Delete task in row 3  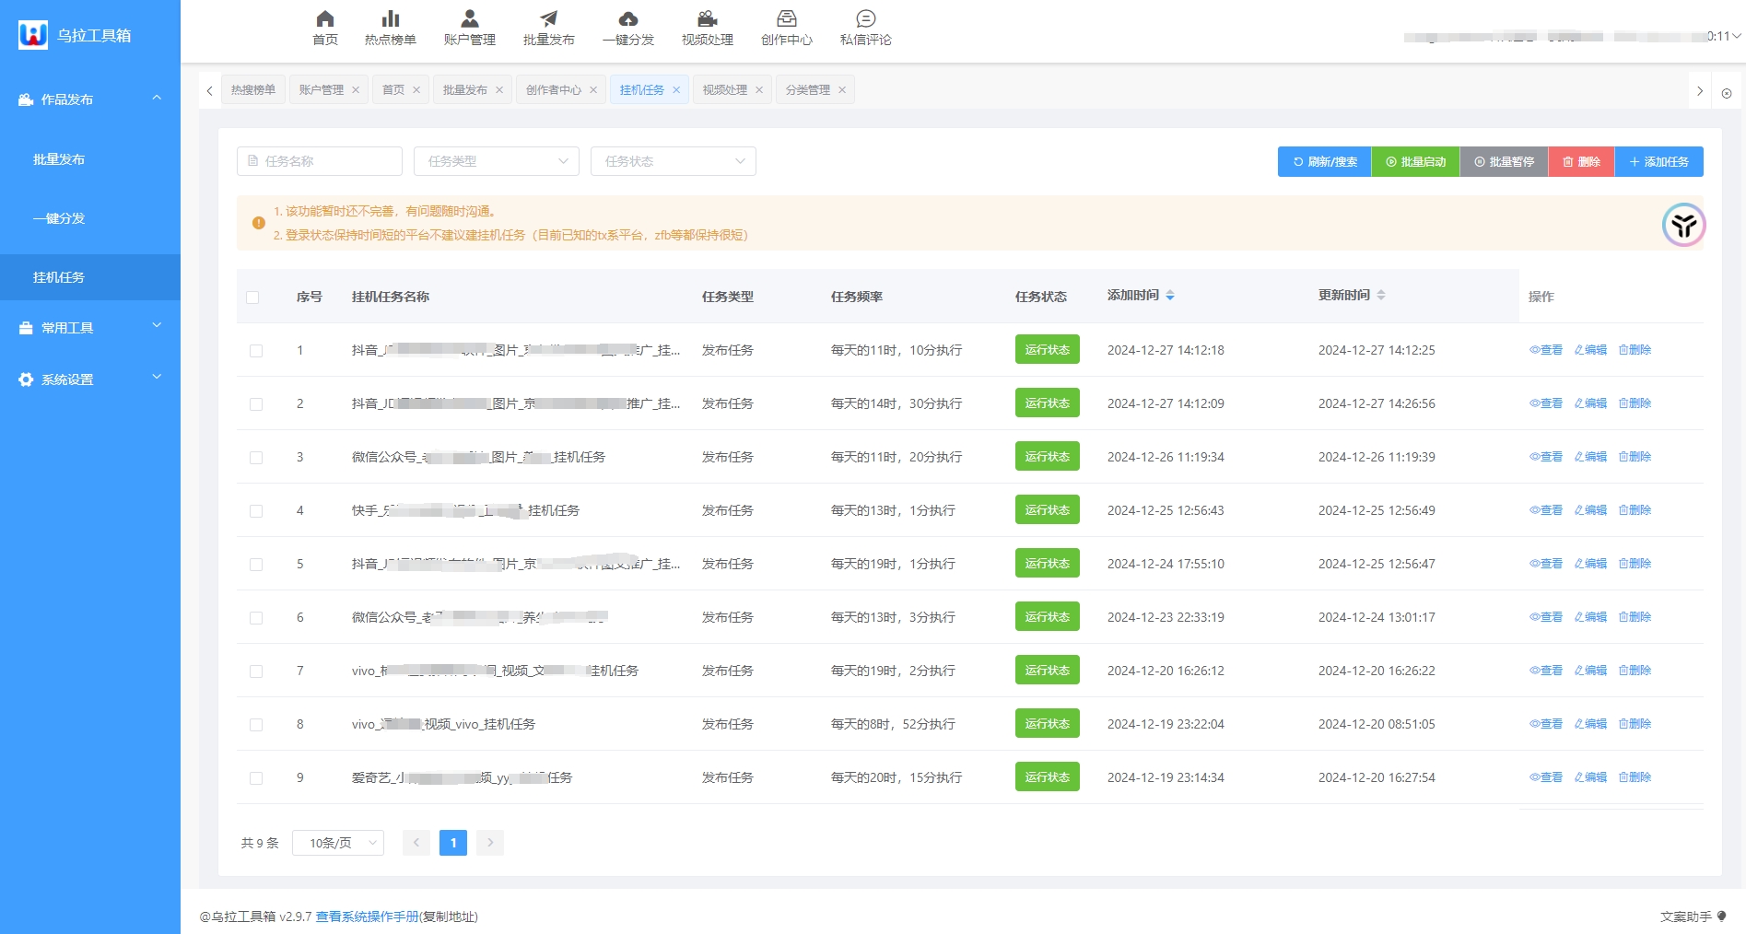(1635, 457)
